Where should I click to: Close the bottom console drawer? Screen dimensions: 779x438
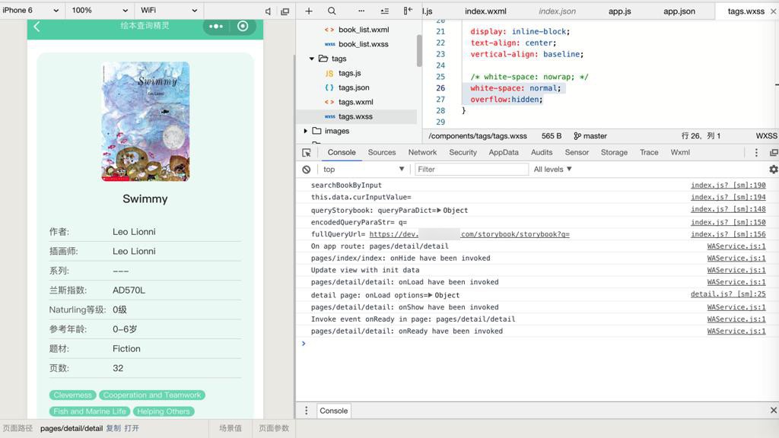pyautogui.click(x=773, y=410)
